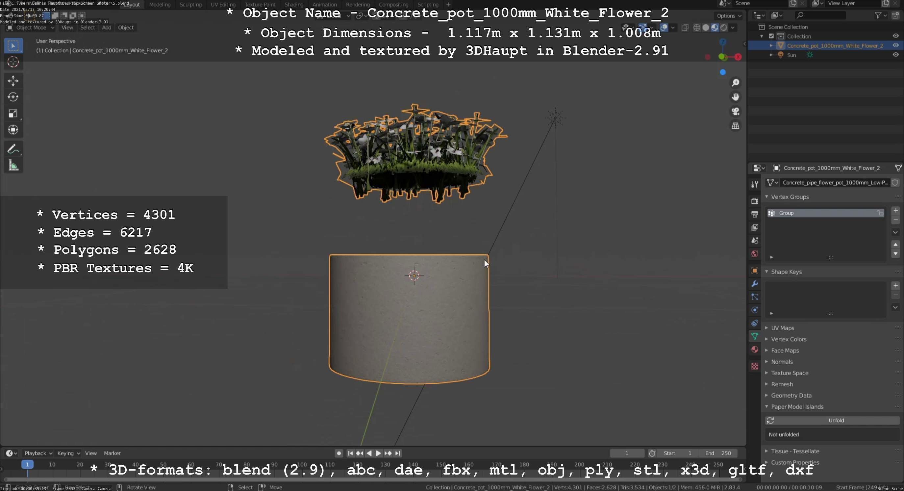The width and height of the screenshot is (904, 491).
Task: Switch perspective/orthographic grid icon
Action: tap(735, 126)
